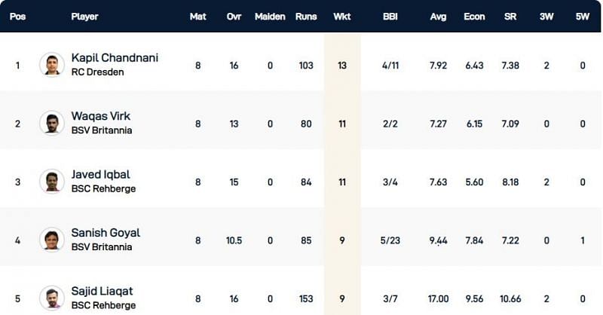Click Javed Iqbal's avatar photo
Viewport: 603px width, 315px height.
point(52,182)
